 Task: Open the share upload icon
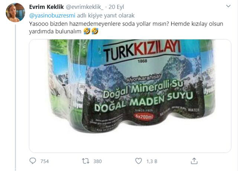pos(194,161)
